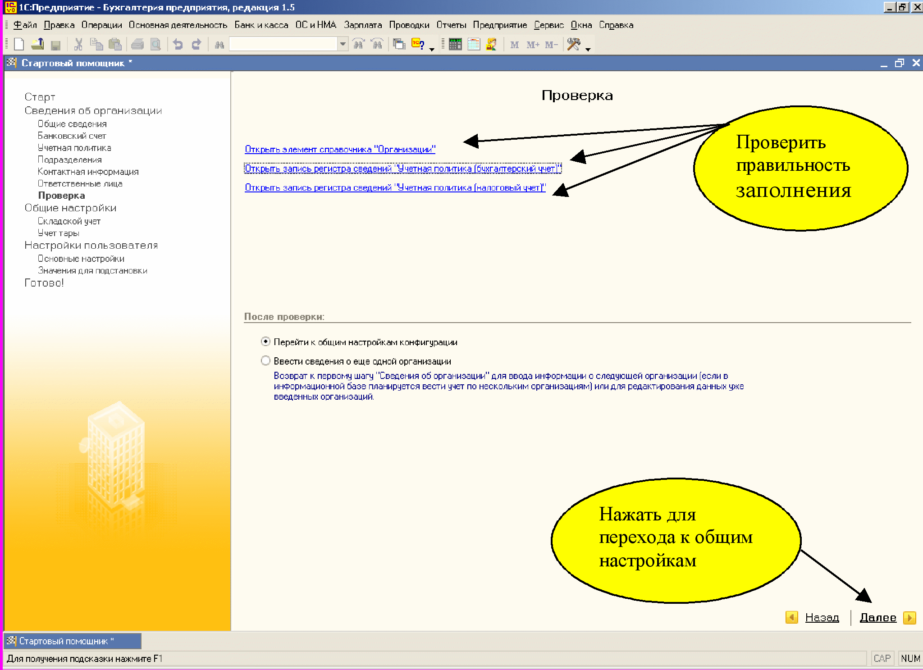Open the calculator toolbar icon
This screenshot has width=923, height=670.
click(455, 44)
